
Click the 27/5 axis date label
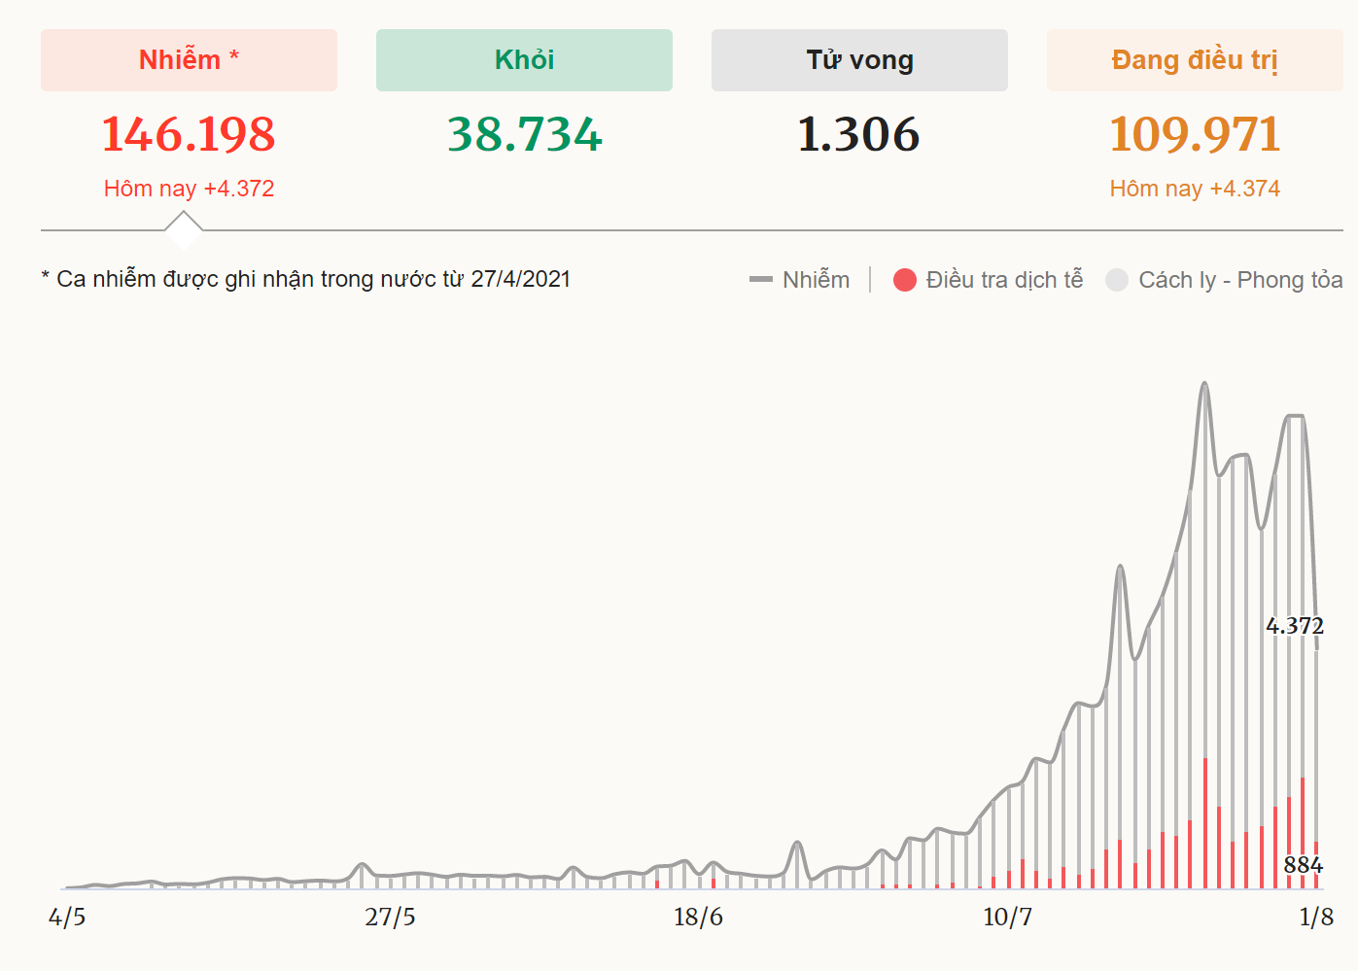pyautogui.click(x=390, y=917)
